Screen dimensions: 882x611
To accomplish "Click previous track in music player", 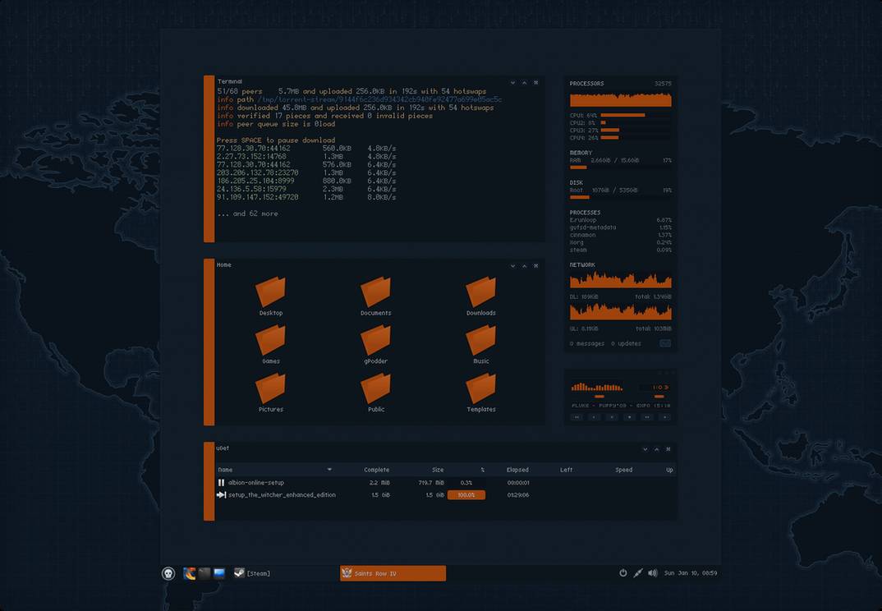I will (577, 417).
